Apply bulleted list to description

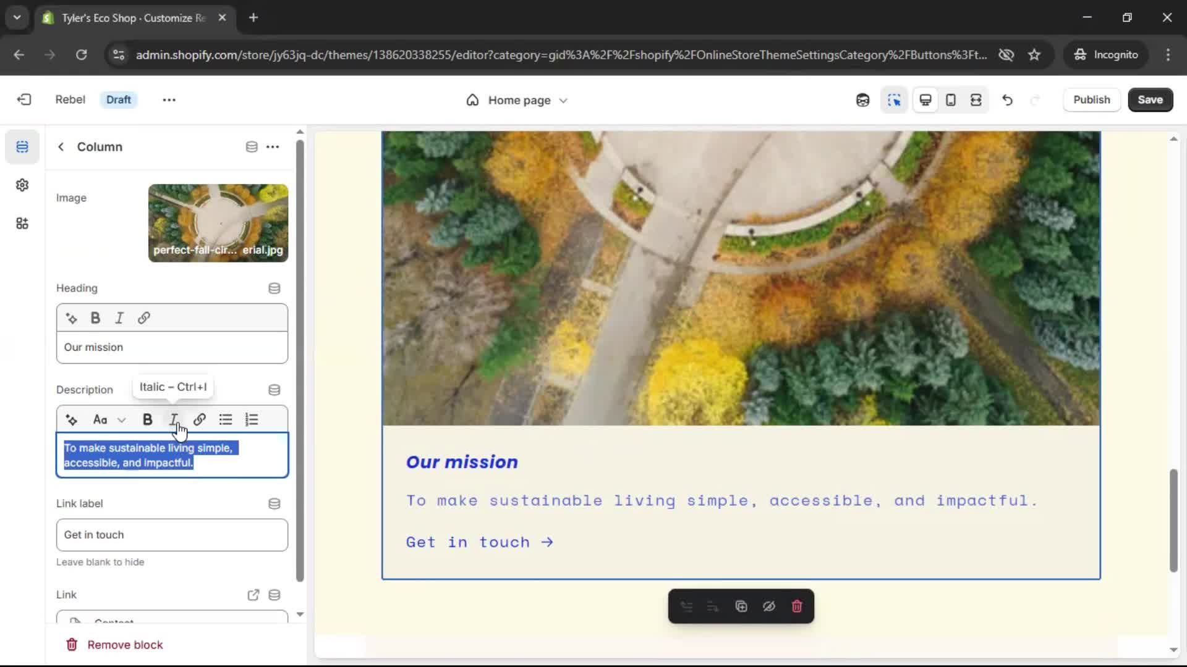click(x=225, y=419)
